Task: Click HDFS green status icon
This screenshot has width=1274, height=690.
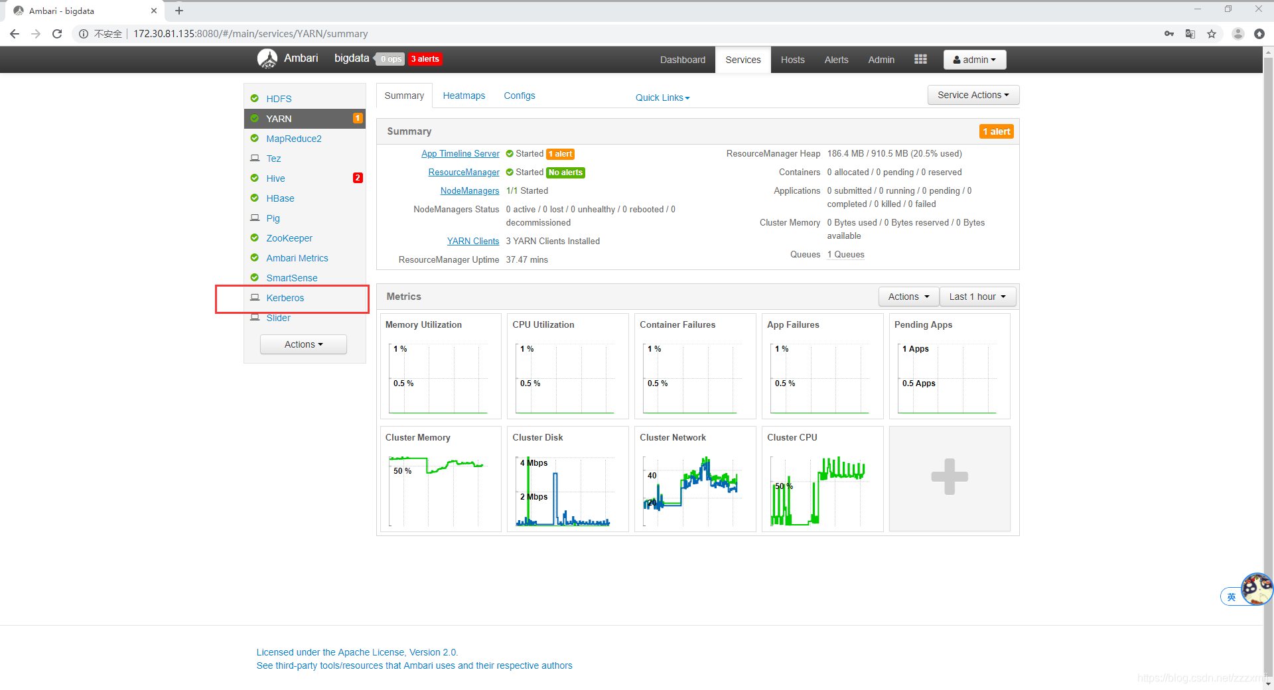Action: 255,98
